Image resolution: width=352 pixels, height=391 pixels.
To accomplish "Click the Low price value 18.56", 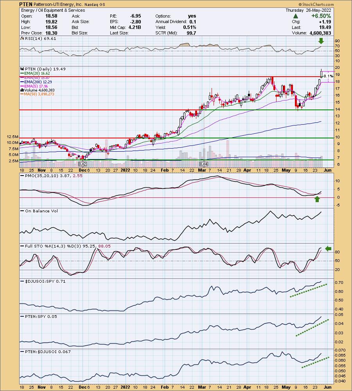I will point(51,27).
